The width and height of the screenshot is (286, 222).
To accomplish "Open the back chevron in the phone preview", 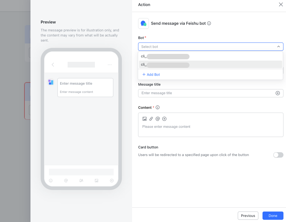I will 53,64.
